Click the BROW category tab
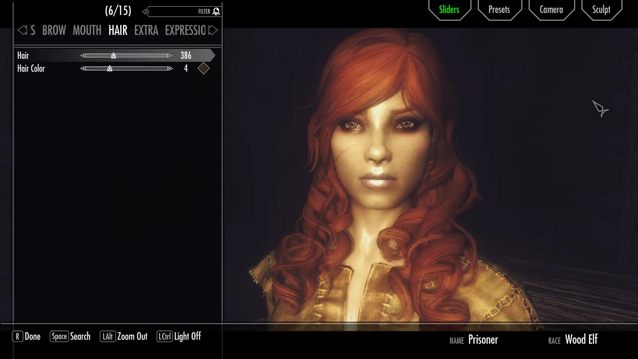 [54, 30]
